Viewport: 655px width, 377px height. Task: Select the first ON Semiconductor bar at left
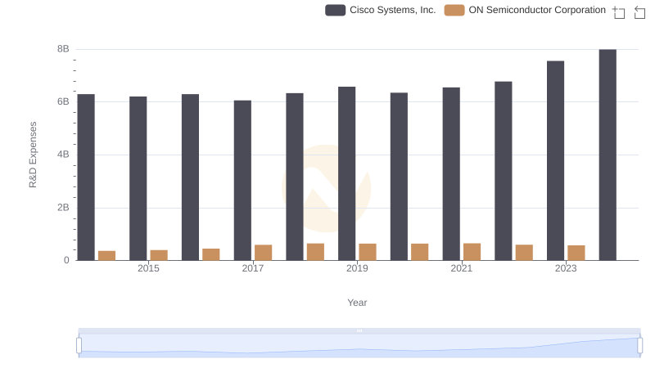click(x=107, y=256)
